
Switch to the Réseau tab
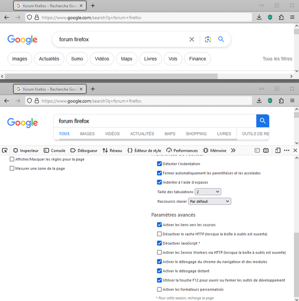click(x=112, y=150)
